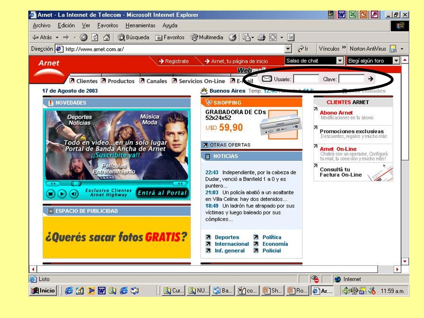Open the Clientes navigation tab
Viewport: 424px width, 318px height.
coord(83,81)
